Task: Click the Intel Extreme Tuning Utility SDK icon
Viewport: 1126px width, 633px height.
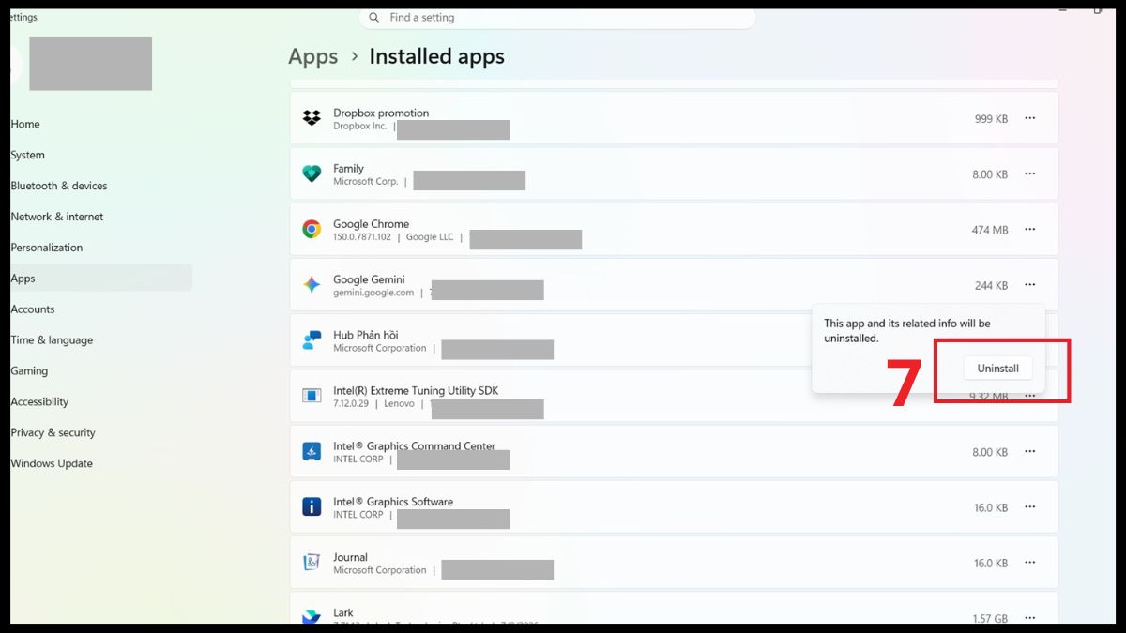Action: pos(312,396)
